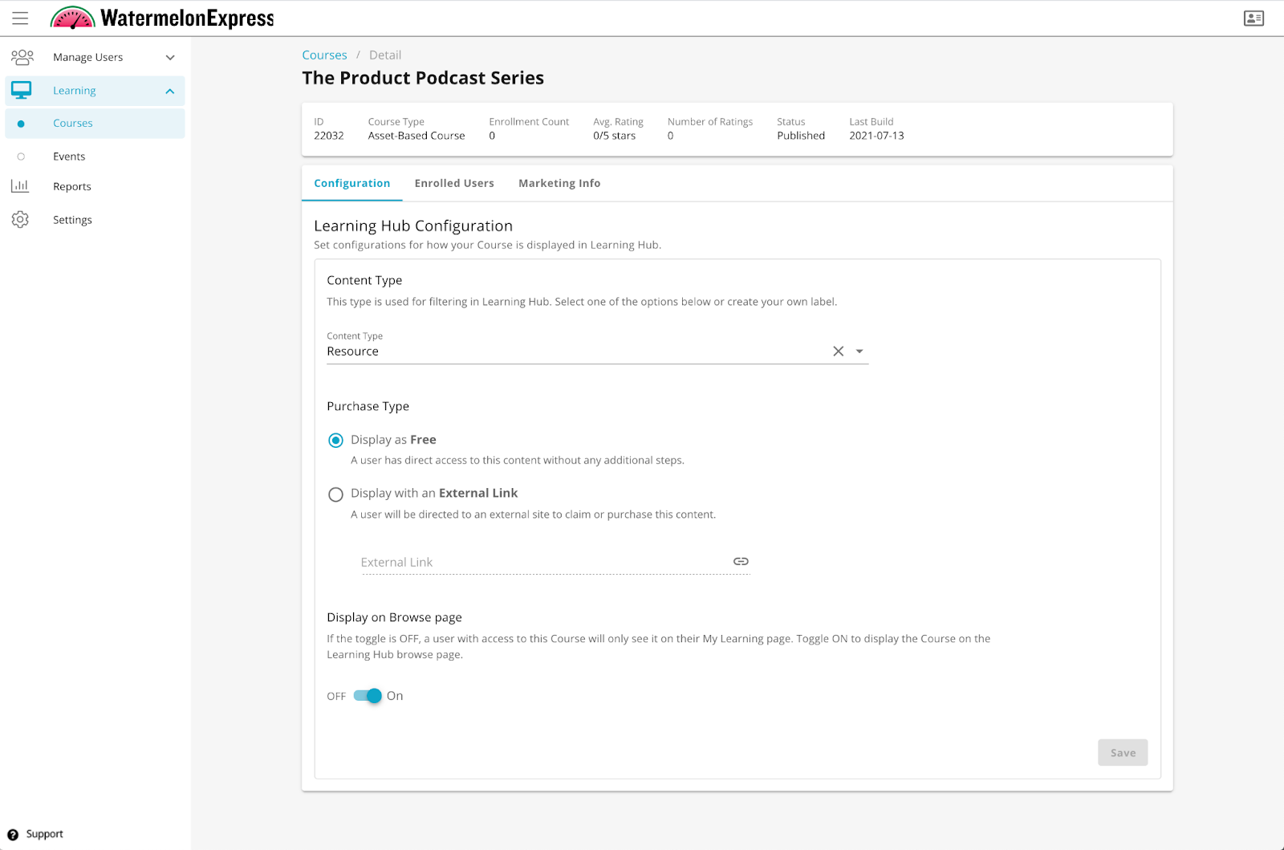The image size is (1284, 850).
Task: Collapse the Learning section
Action: coord(169,90)
